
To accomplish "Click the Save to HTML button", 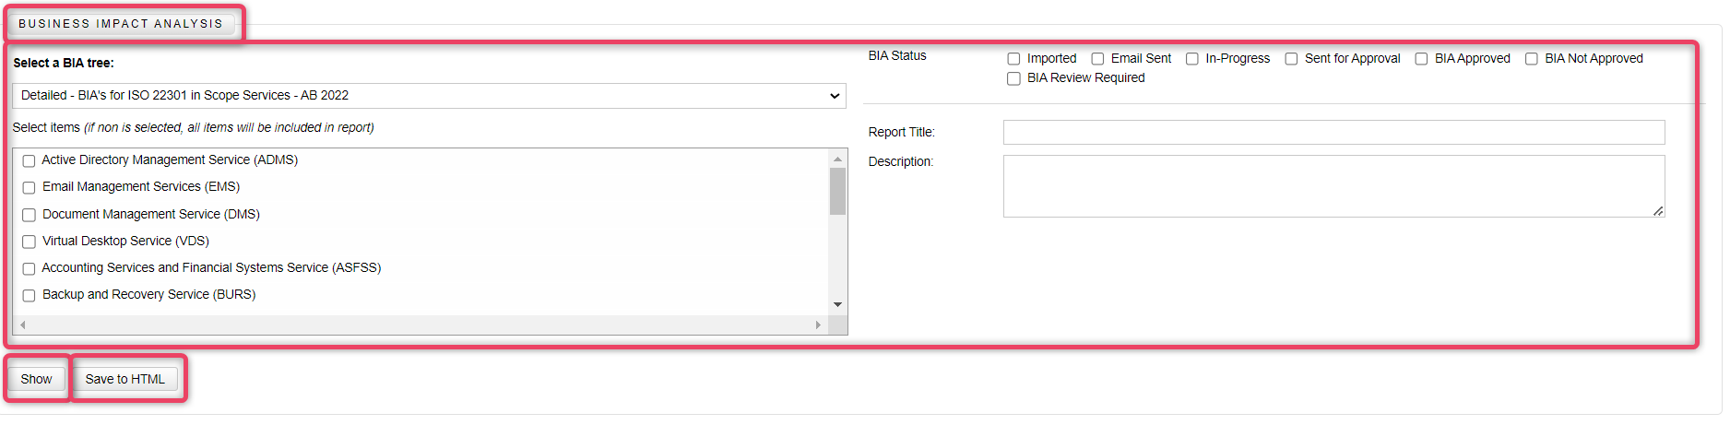I will [x=125, y=379].
